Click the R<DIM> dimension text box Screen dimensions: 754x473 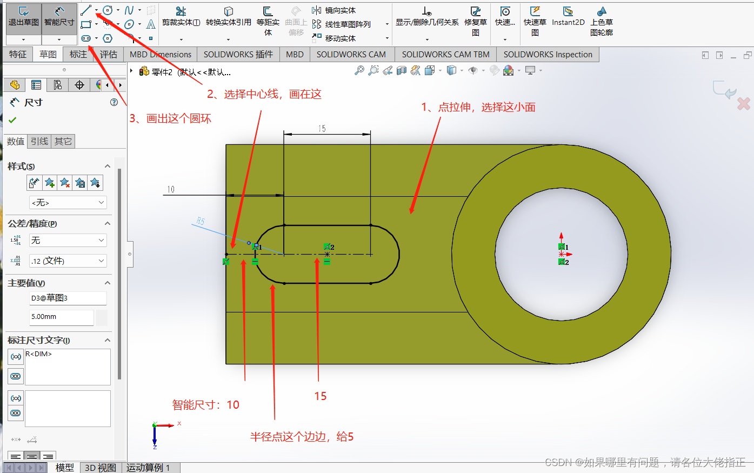click(x=68, y=367)
